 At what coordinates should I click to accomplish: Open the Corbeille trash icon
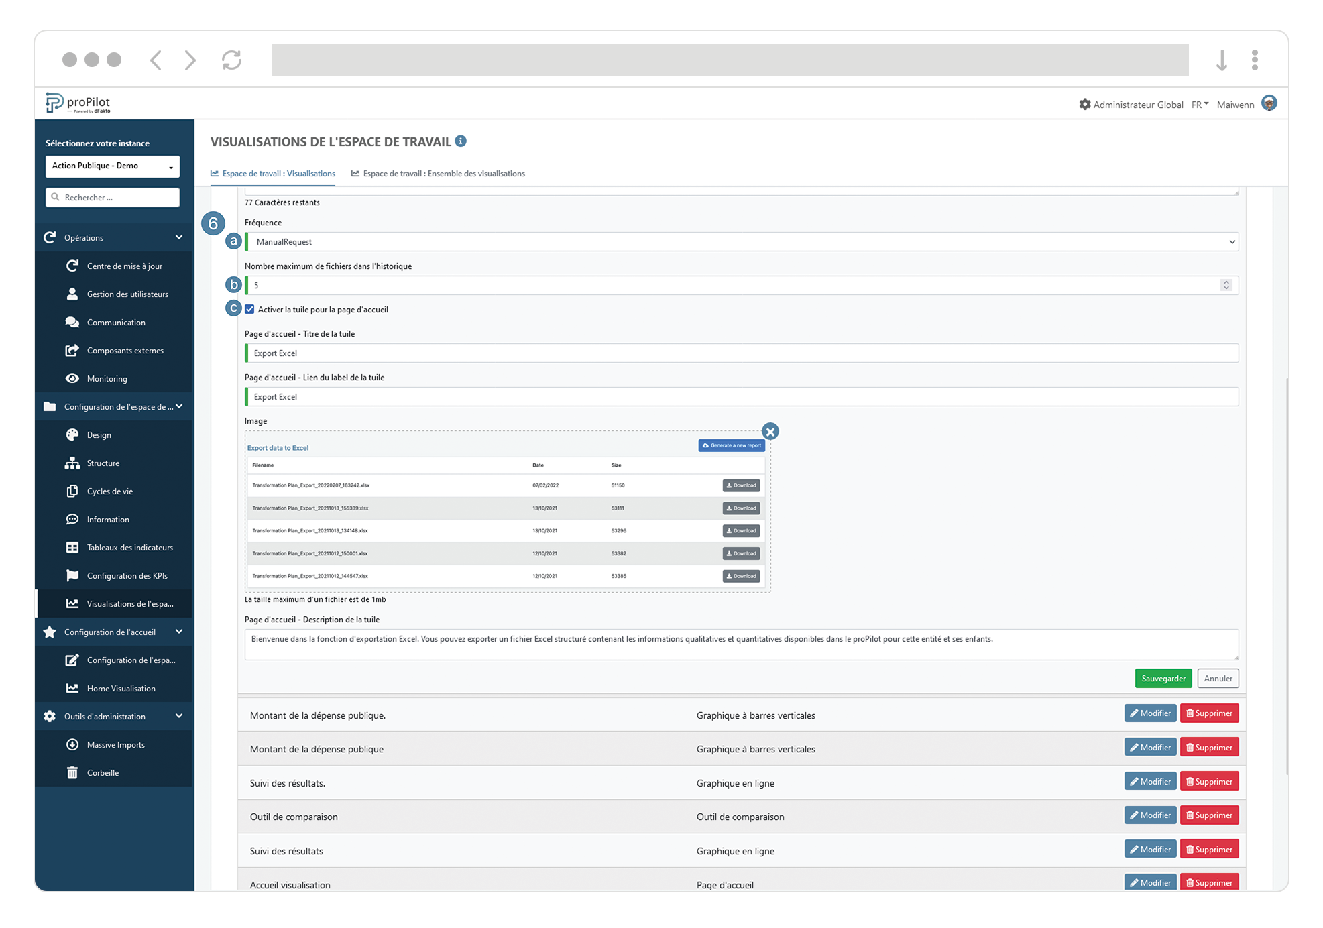tap(72, 772)
